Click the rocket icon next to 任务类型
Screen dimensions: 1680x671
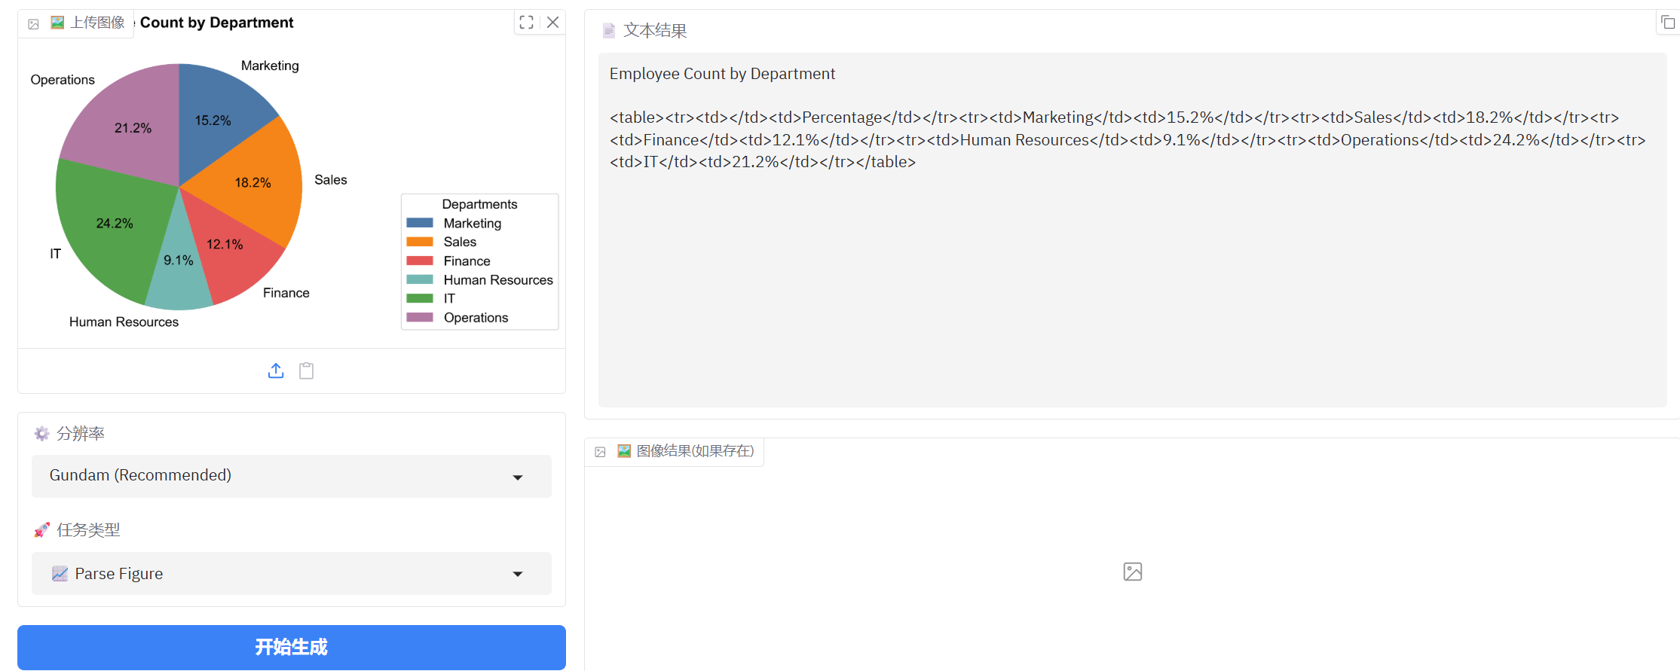(x=41, y=530)
